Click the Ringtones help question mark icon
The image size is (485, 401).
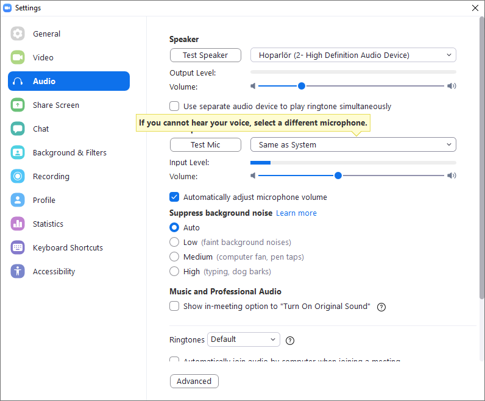coord(290,341)
